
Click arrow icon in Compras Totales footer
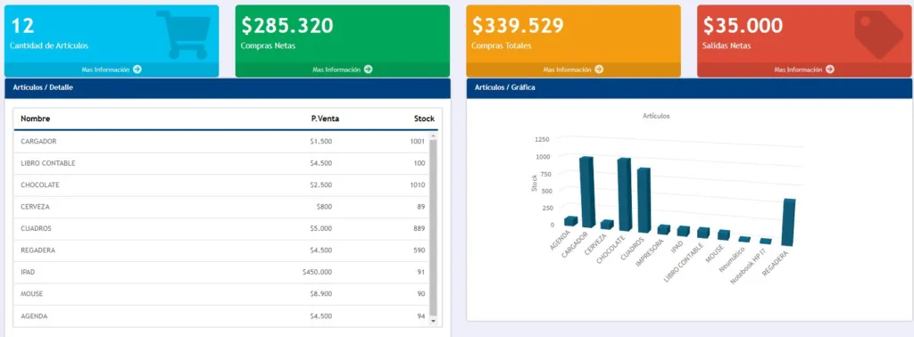click(599, 70)
